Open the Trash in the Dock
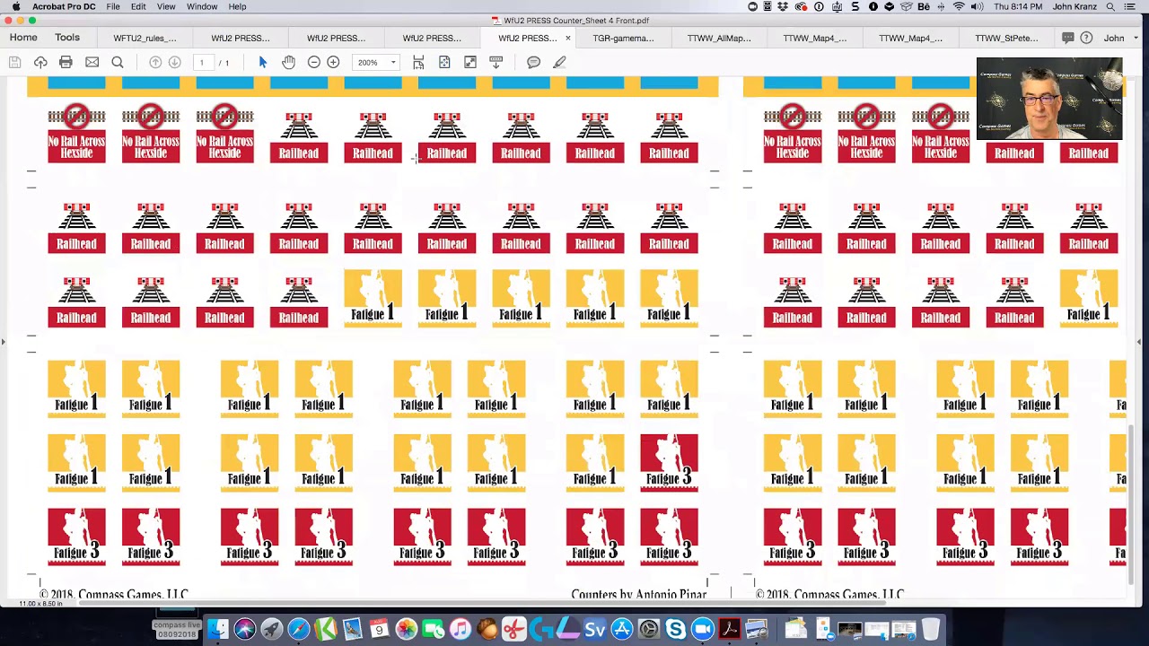 coord(931,630)
